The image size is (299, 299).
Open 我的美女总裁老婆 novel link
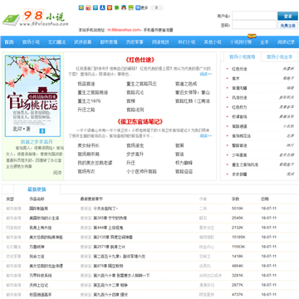click(95, 163)
